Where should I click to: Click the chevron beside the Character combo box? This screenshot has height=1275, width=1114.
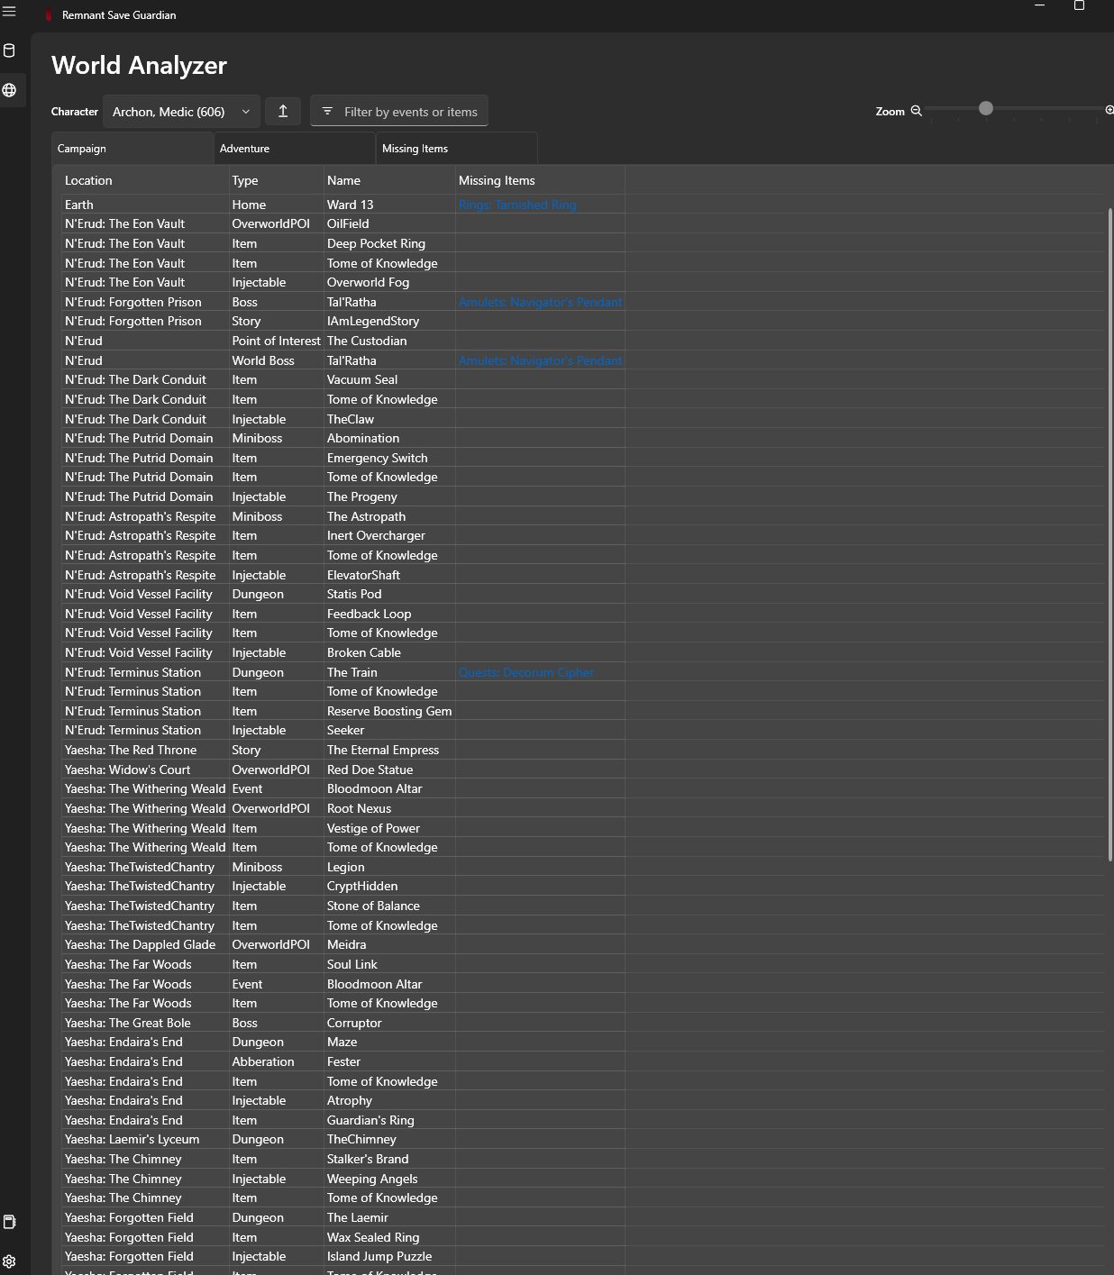pyautogui.click(x=245, y=111)
